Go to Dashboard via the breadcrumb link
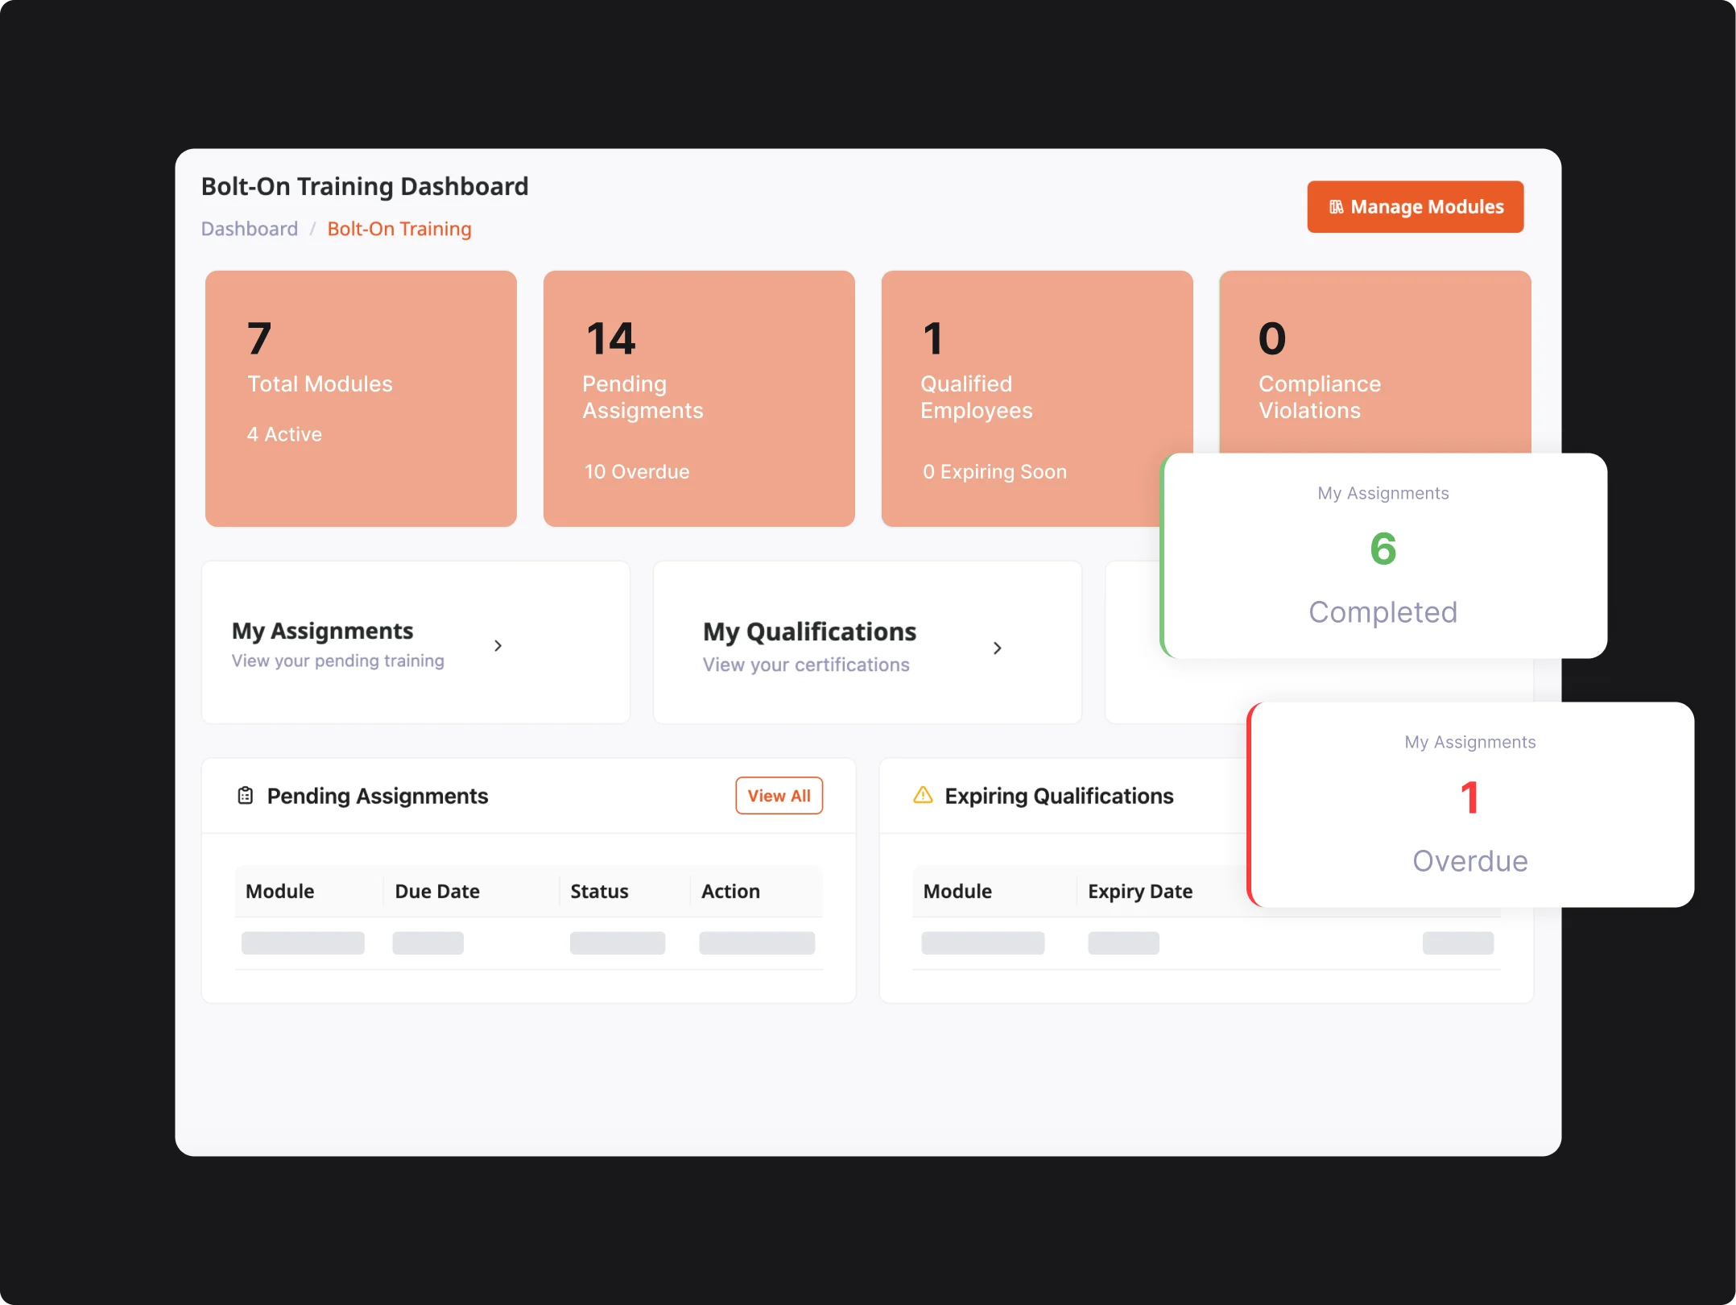This screenshot has width=1736, height=1305. point(249,229)
